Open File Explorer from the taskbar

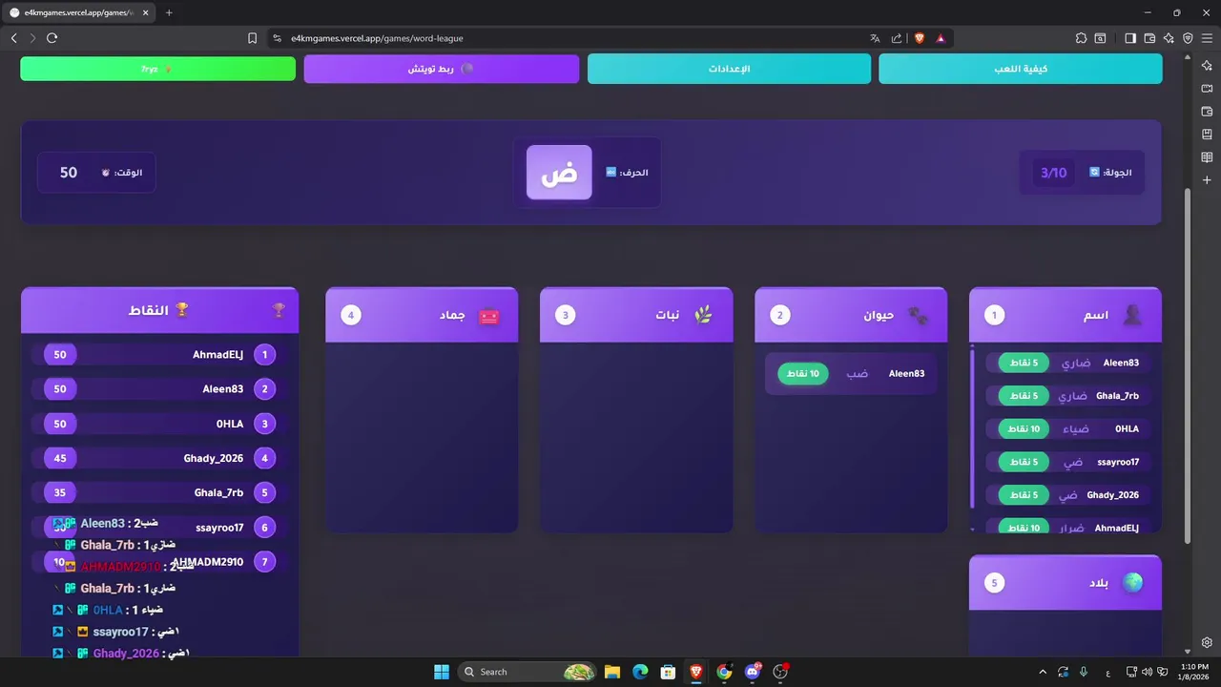pyautogui.click(x=612, y=672)
